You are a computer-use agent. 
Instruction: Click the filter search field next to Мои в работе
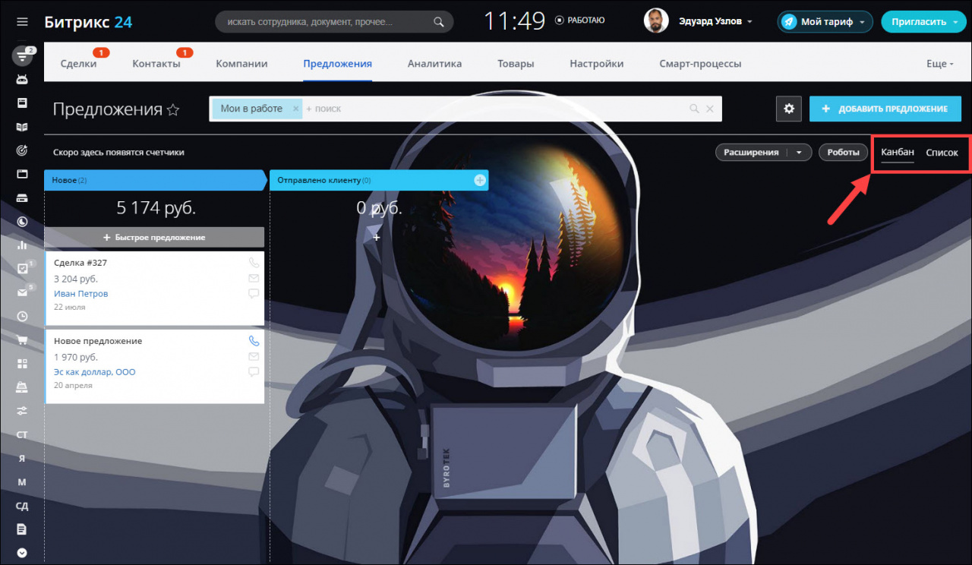(x=494, y=109)
